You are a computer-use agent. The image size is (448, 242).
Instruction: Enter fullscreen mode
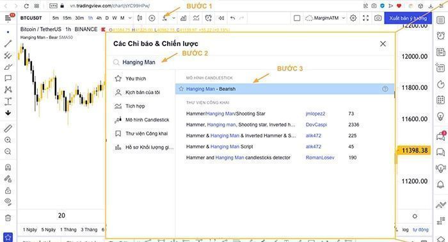pos(365,19)
